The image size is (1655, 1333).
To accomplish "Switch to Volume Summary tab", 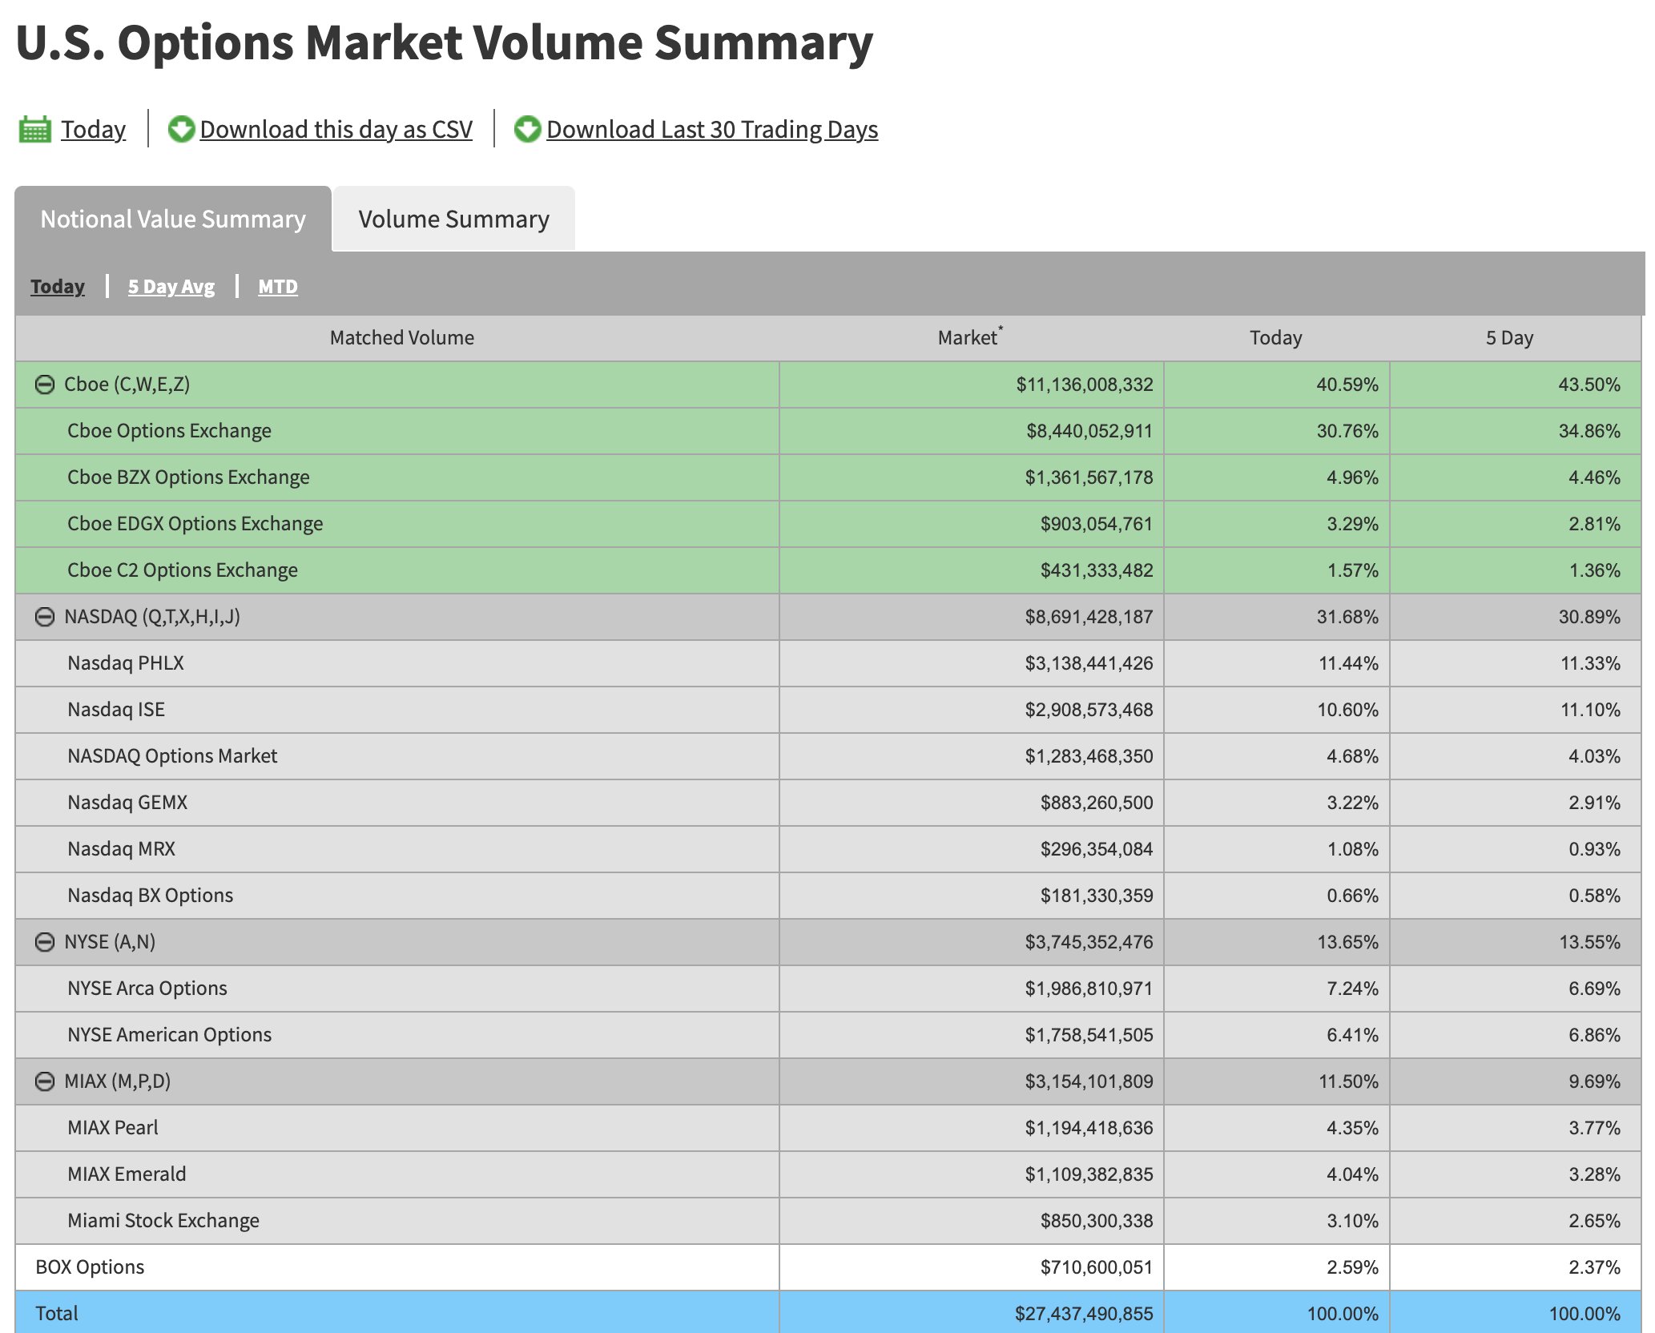I will [x=453, y=219].
